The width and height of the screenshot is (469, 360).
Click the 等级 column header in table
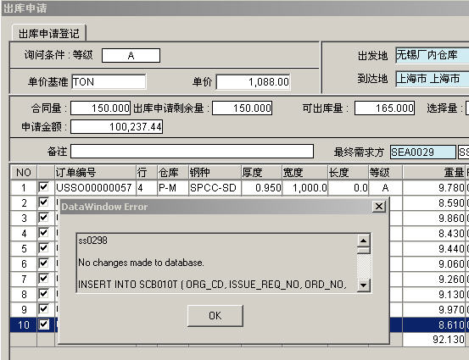(386, 173)
